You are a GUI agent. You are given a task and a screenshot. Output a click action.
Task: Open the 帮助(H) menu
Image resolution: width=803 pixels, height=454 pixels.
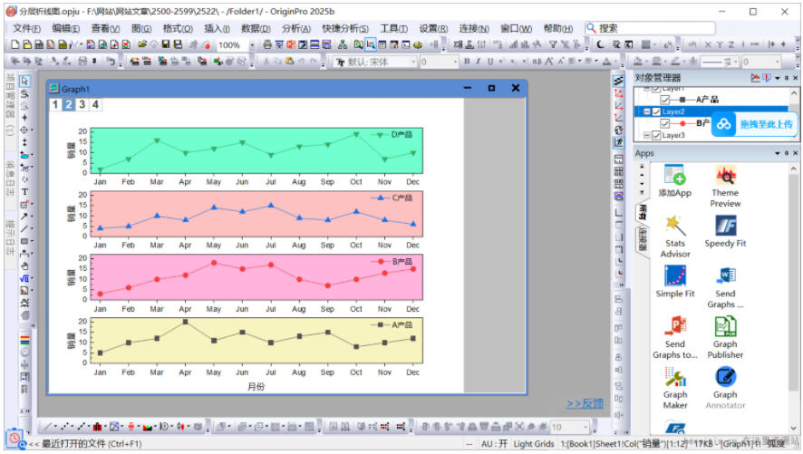point(558,28)
